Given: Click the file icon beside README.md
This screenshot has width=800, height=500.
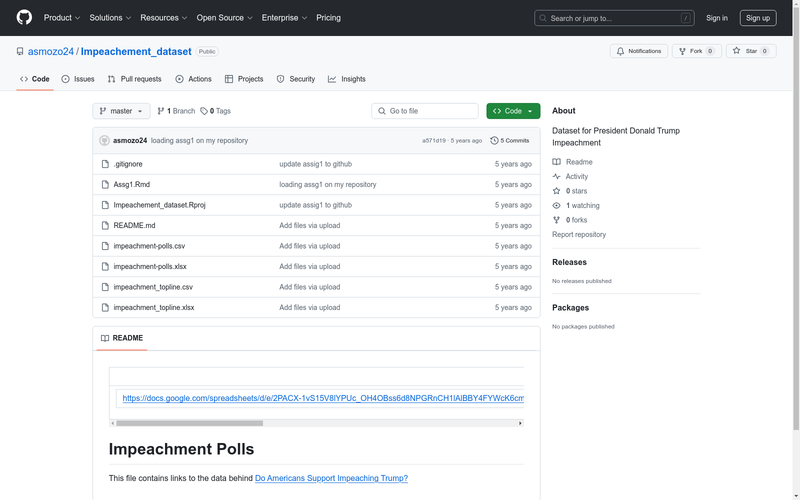Looking at the screenshot, I should pyautogui.click(x=105, y=225).
